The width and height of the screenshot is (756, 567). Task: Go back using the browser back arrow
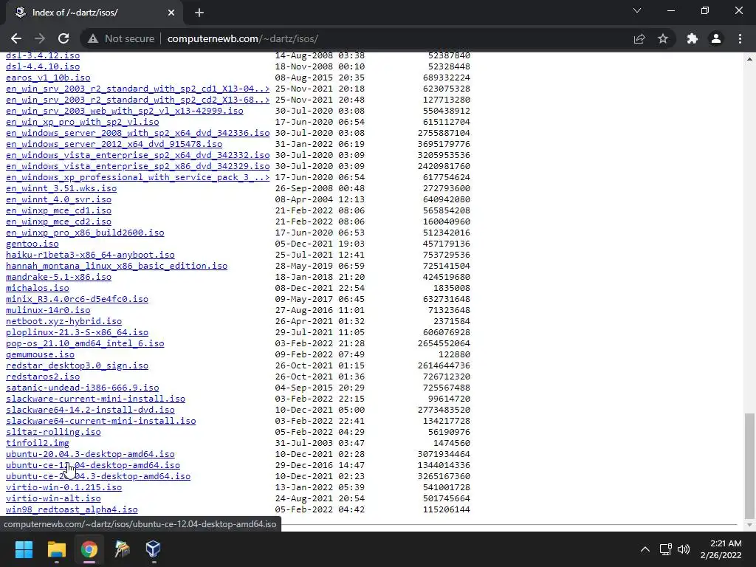coord(16,38)
